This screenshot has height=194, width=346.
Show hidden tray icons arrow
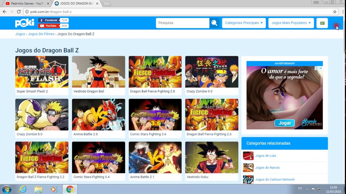click(x=307, y=189)
